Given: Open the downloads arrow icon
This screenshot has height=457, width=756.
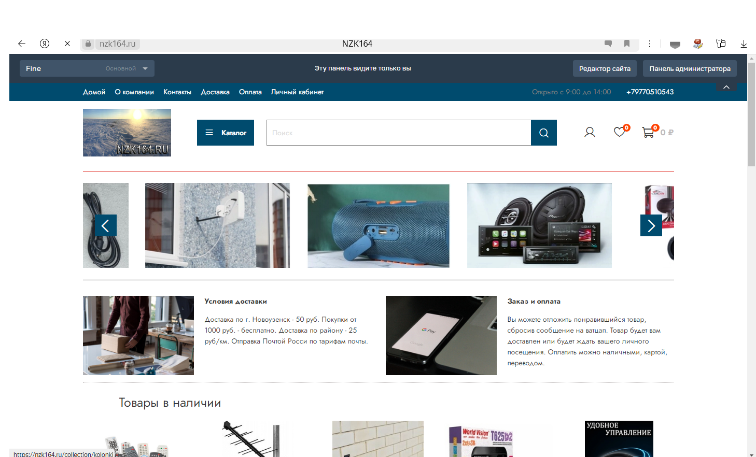Looking at the screenshot, I should click(x=744, y=44).
